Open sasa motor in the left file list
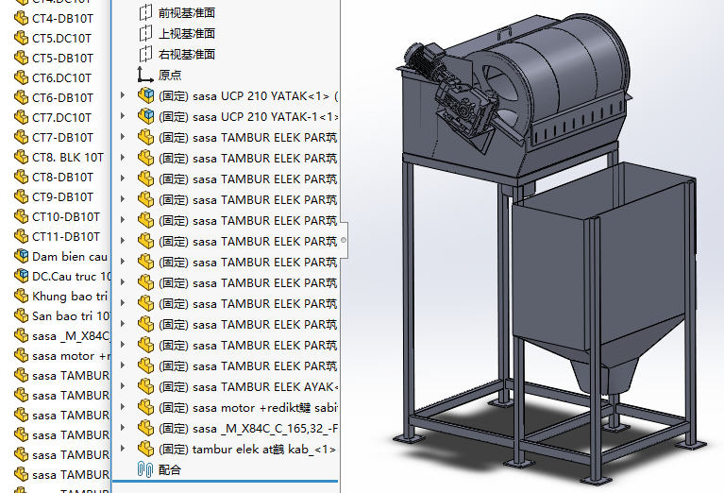The width and height of the screenshot is (724, 493). coord(72,356)
